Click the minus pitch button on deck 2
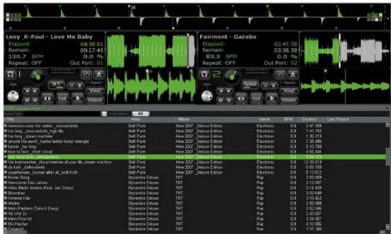This screenshot has width=391, height=234. point(265,86)
